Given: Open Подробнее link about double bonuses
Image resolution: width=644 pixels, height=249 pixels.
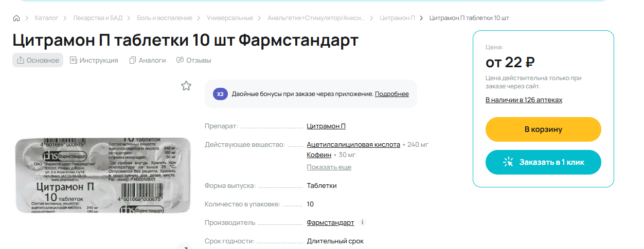Looking at the screenshot, I should pos(392,94).
